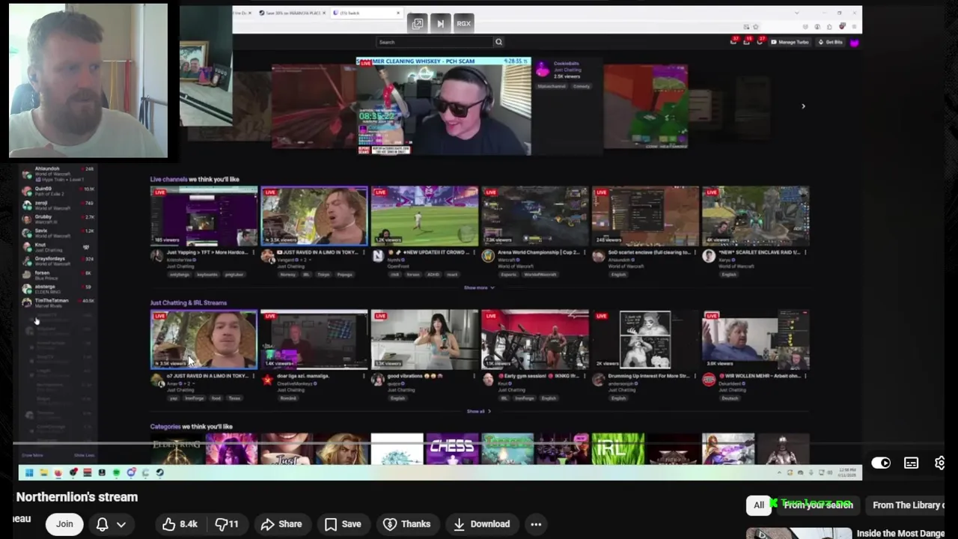Open good vibrations stream thumbnail
This screenshot has height=539, width=958.
[424, 339]
